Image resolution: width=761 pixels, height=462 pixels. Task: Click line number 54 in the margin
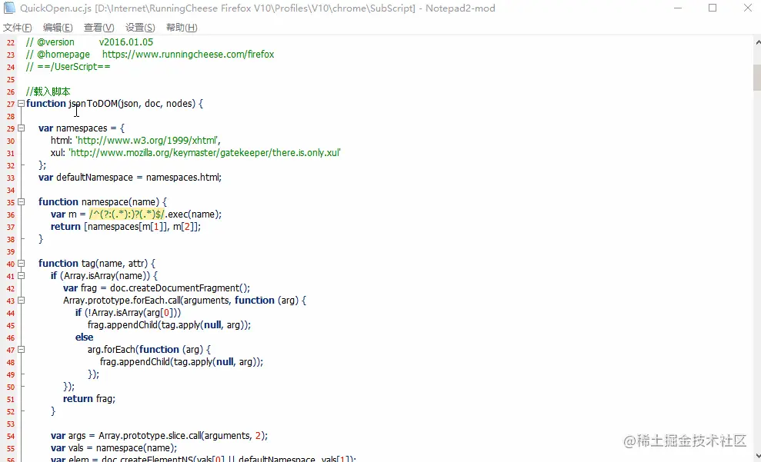click(11, 437)
